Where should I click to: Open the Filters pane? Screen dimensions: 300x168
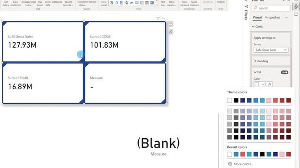tap(246, 13)
